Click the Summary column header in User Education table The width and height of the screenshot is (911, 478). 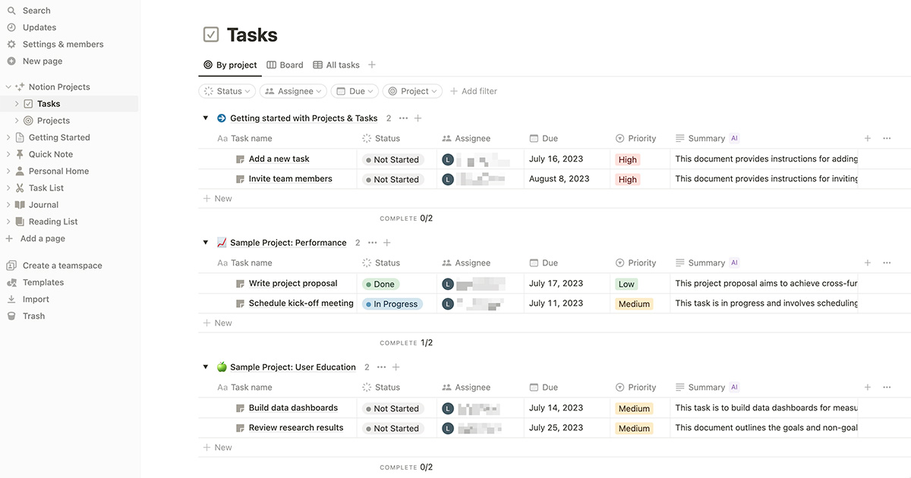(x=706, y=387)
